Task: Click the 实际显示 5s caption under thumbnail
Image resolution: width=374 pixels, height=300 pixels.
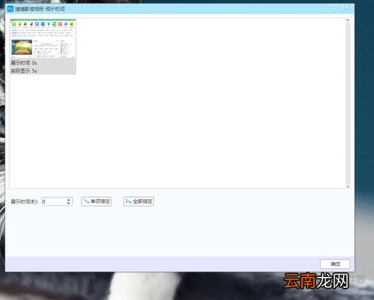Action: (24, 71)
